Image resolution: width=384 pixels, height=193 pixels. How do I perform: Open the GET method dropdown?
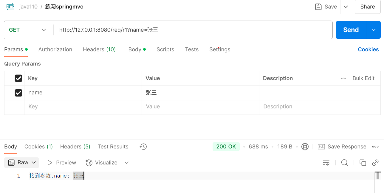[28, 30]
